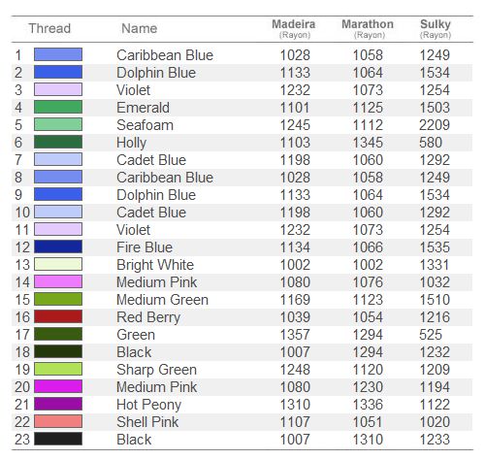Click Marathon code 1230 in row 20
485x460 pixels.
(x=368, y=387)
